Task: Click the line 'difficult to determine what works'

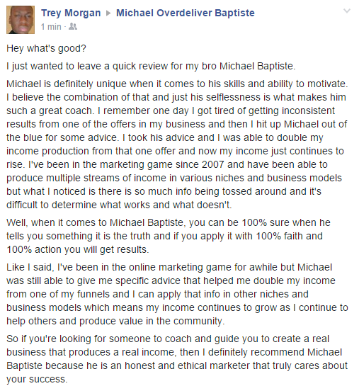Action: coord(119,205)
